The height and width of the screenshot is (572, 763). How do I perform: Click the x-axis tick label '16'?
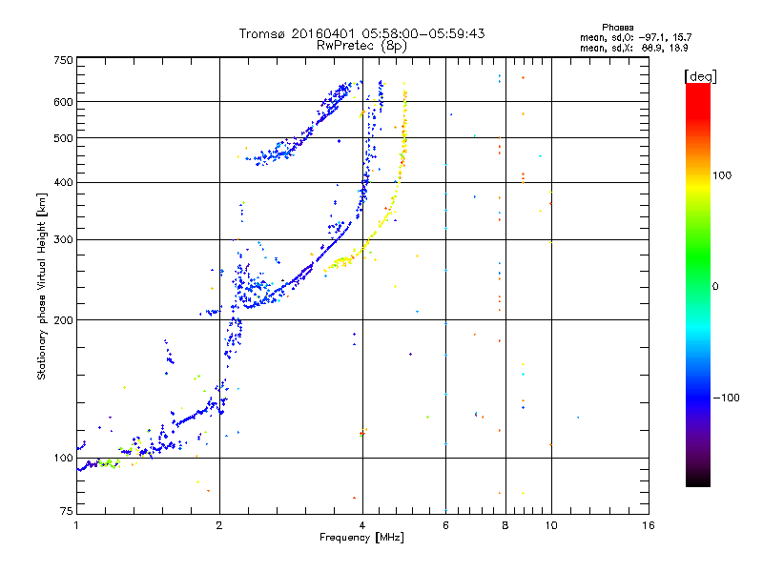tap(649, 525)
